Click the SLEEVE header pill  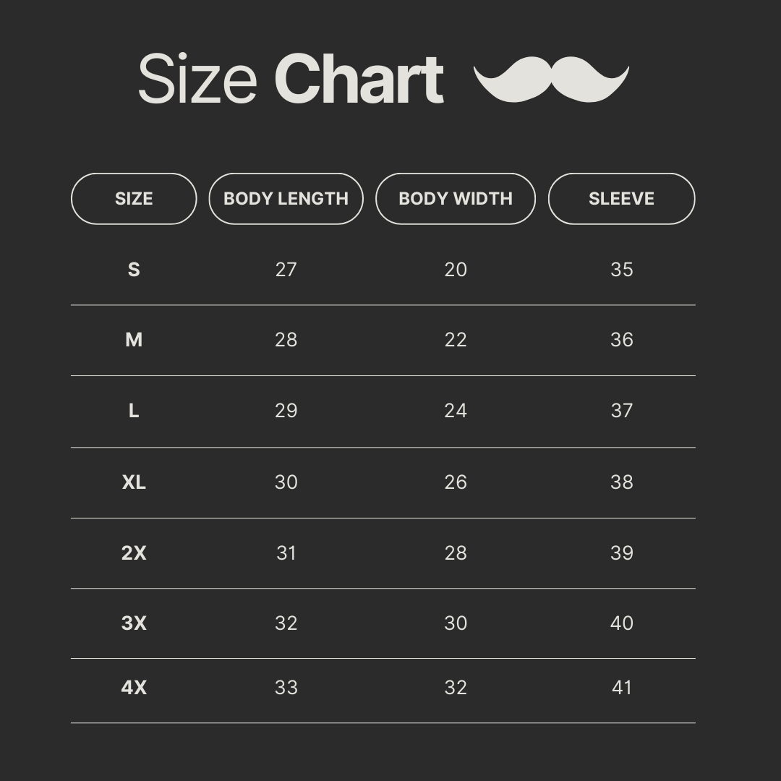tap(621, 199)
